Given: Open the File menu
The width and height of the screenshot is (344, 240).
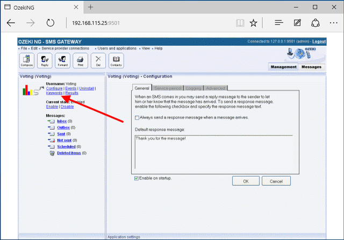Looking at the screenshot, I should [x=24, y=48].
